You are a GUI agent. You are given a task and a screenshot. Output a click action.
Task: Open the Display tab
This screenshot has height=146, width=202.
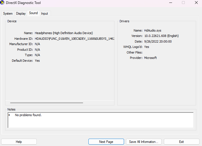click(21, 14)
